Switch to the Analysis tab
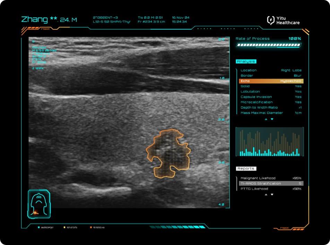Viewport: 330px width, 245px height. (246, 62)
